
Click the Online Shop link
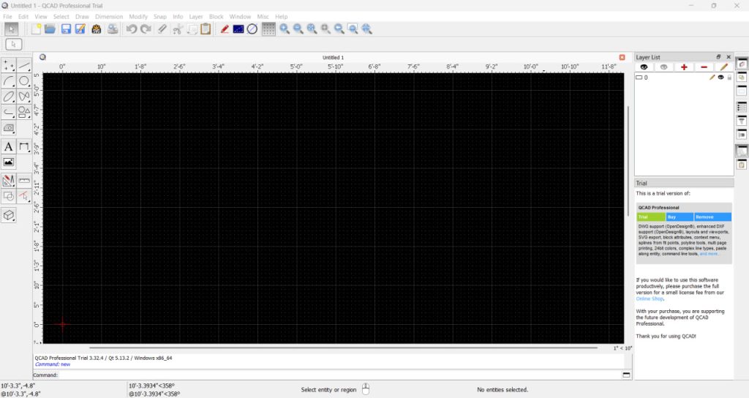pyautogui.click(x=650, y=298)
